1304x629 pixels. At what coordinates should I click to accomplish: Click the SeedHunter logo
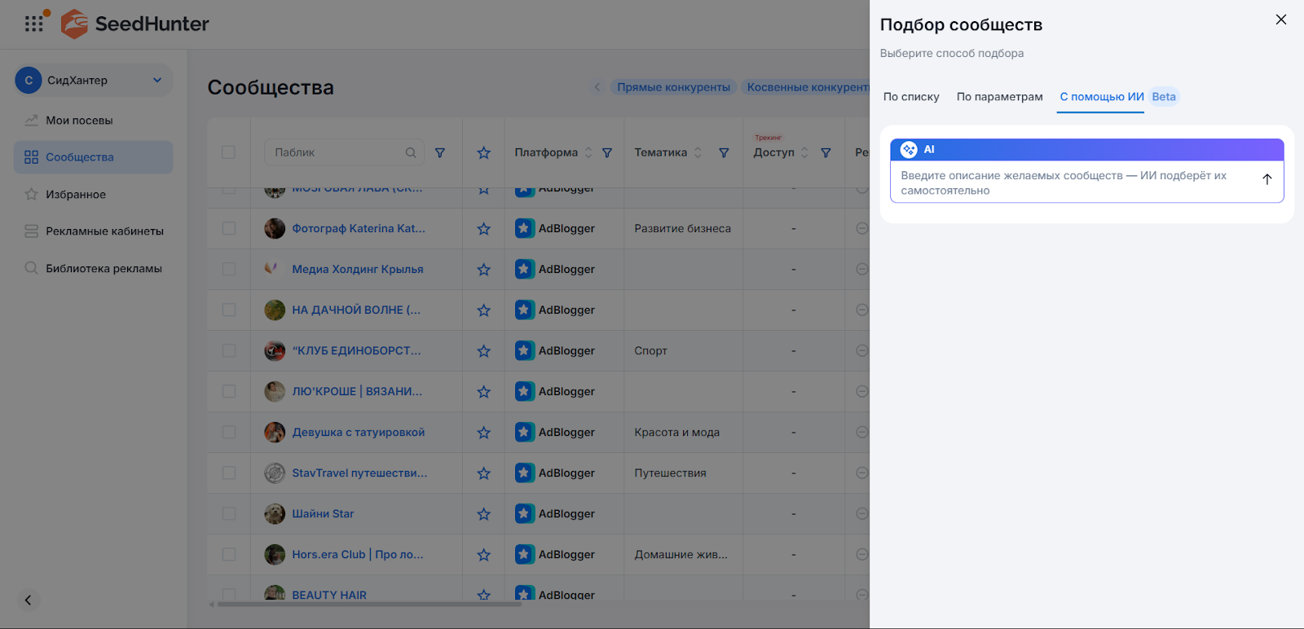[135, 24]
